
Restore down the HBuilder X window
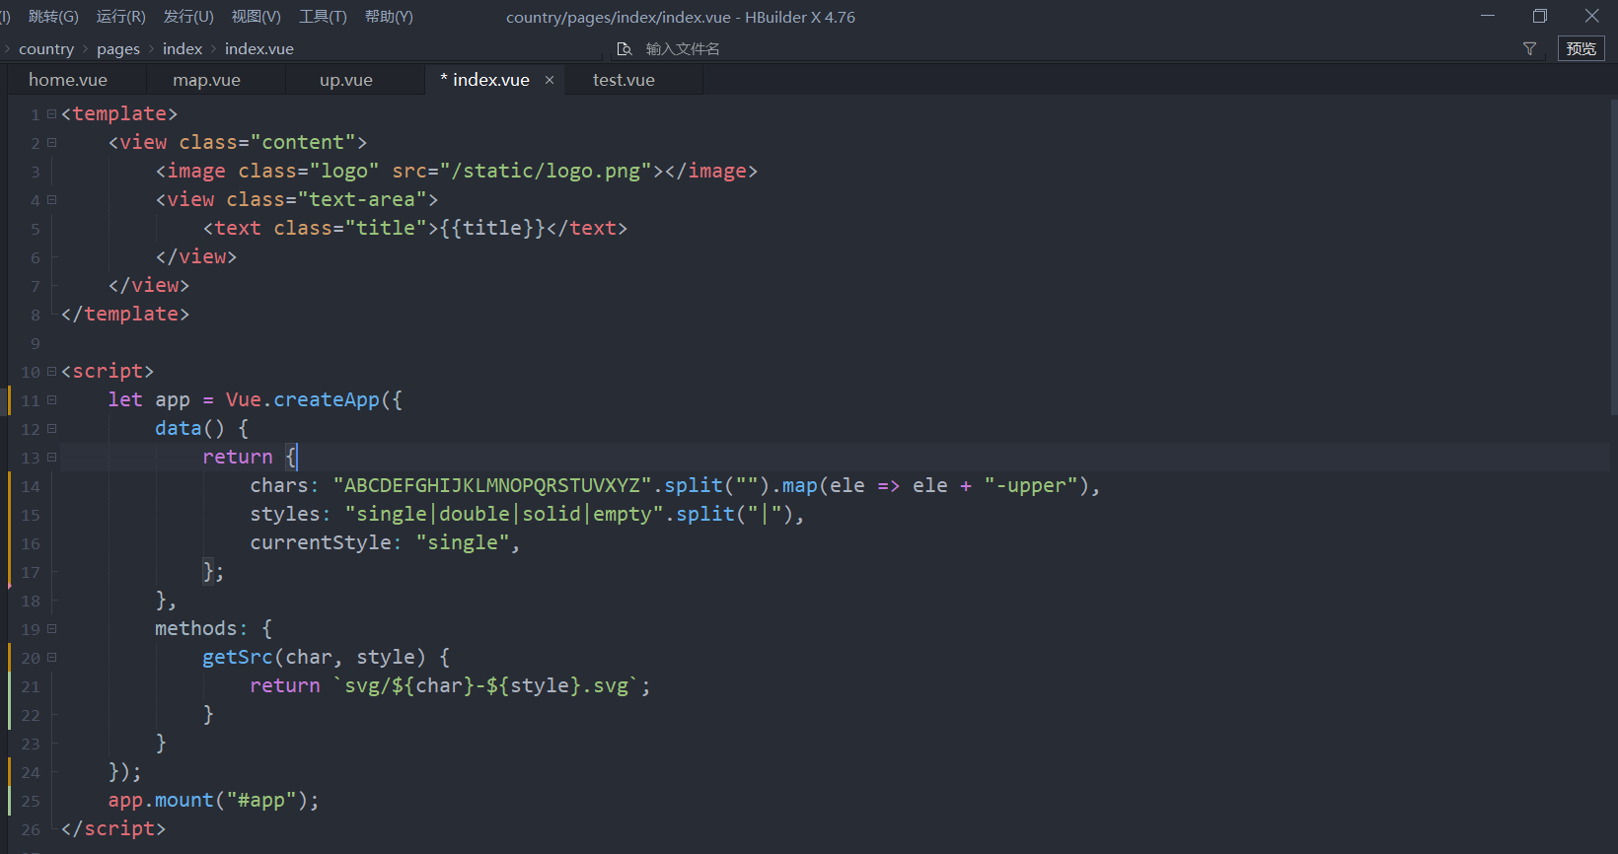1539,16
